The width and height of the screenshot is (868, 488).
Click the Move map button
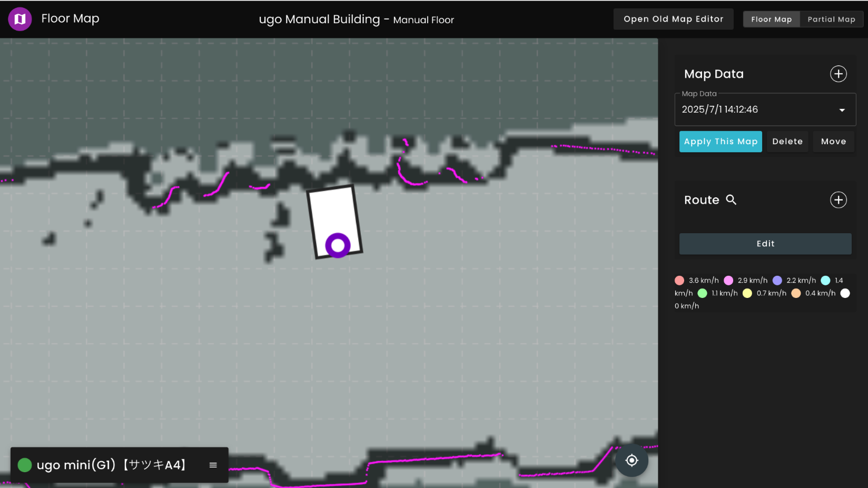pos(833,141)
